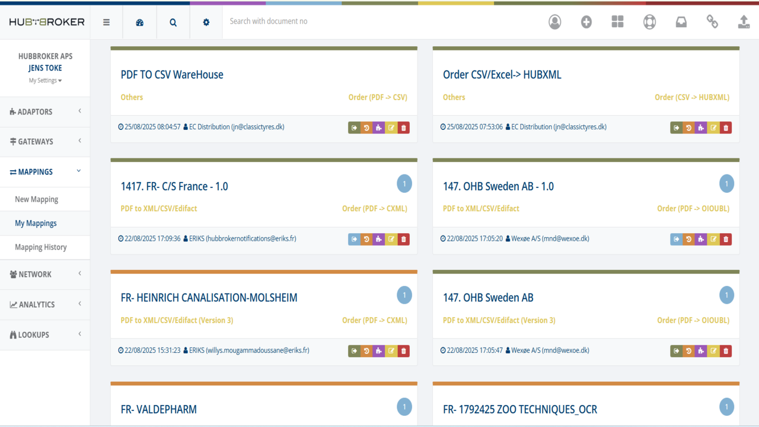The height and width of the screenshot is (427, 759).
Task: Open the 1417. FR- C/S France - 1.0 title
Action: pyautogui.click(x=174, y=186)
